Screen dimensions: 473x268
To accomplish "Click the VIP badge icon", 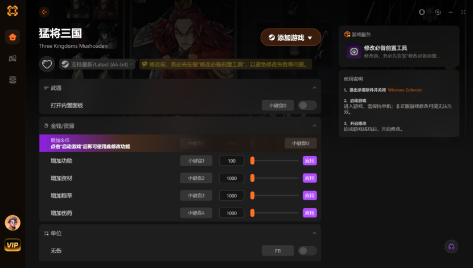I will click(x=13, y=245).
